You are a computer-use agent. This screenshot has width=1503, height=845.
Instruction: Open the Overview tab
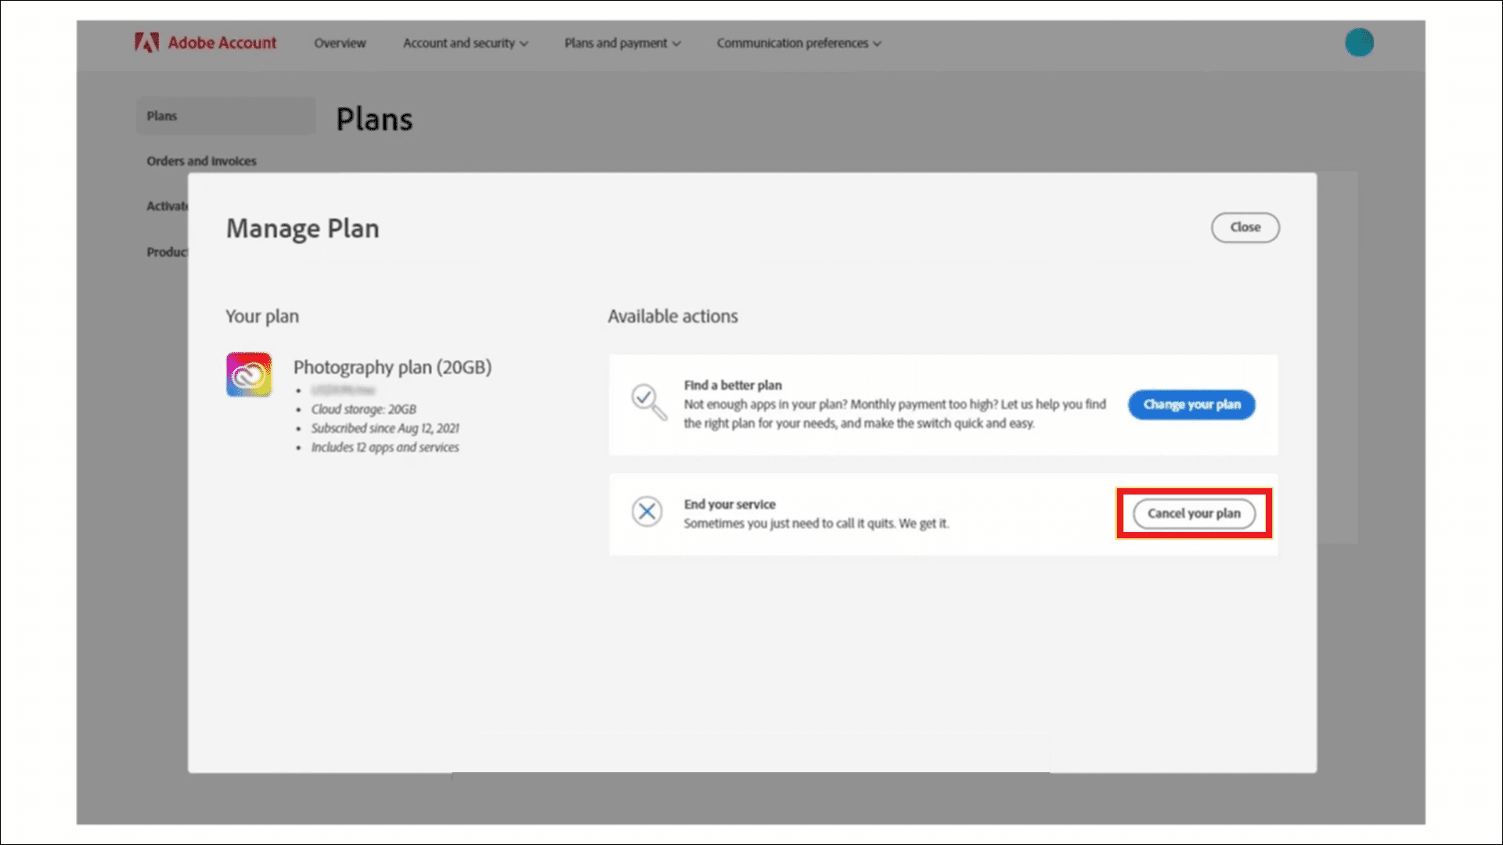340,43
